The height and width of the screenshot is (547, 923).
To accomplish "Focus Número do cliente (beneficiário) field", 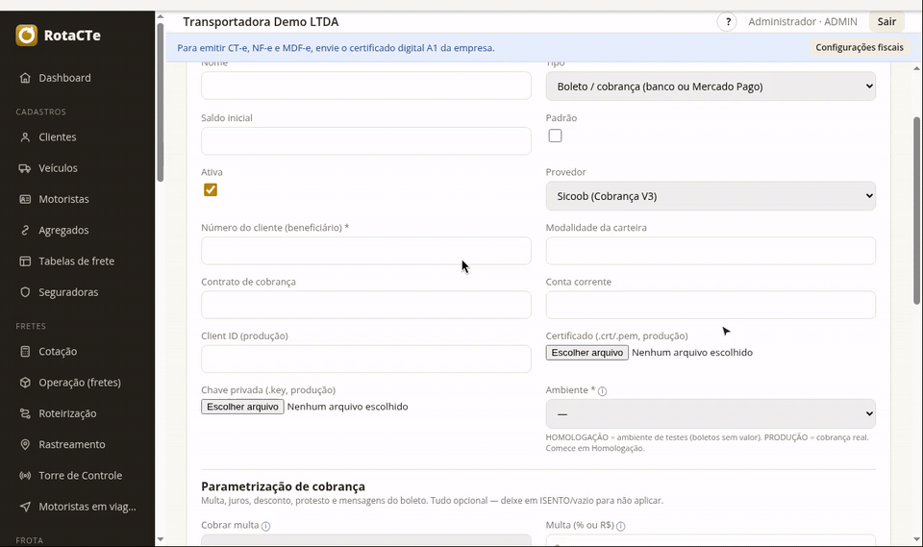I will coord(366,251).
